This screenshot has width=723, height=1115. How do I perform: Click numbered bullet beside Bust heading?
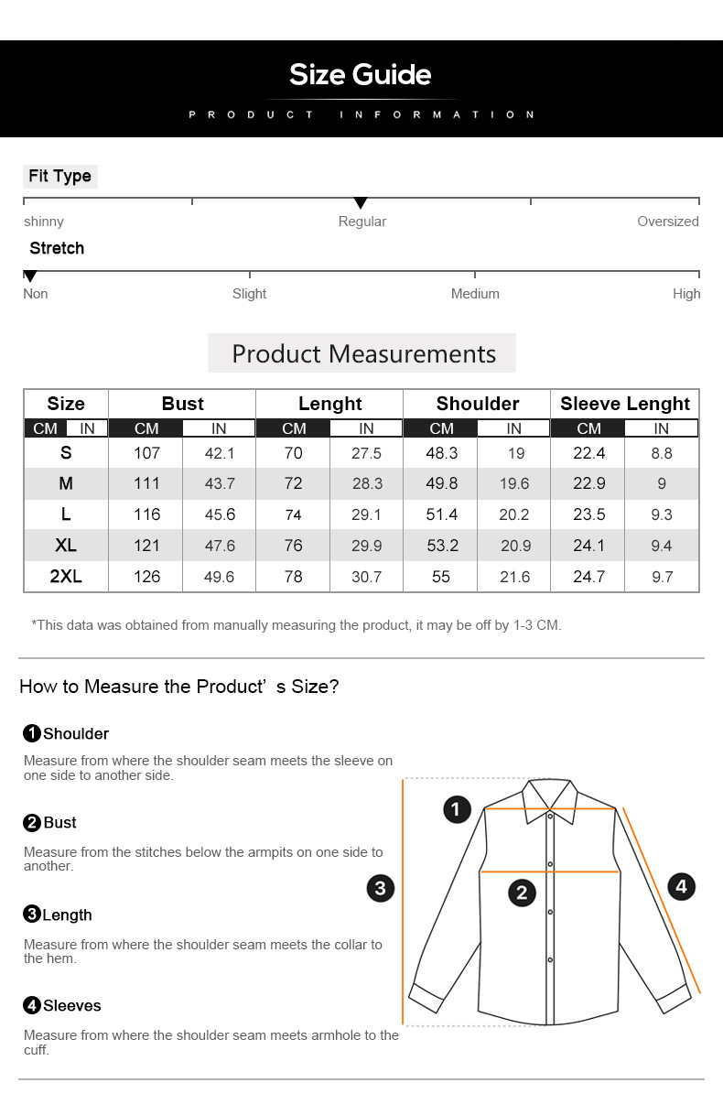click(32, 823)
